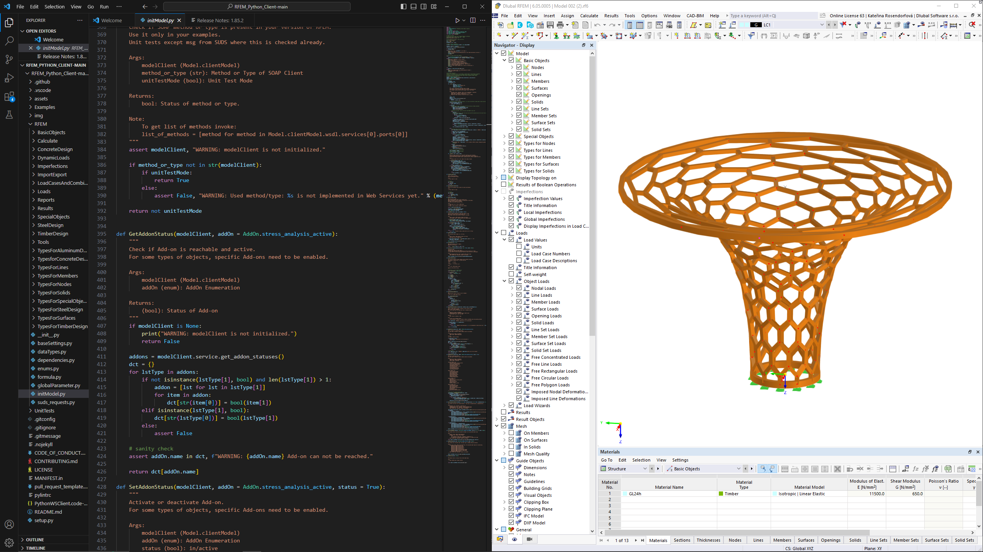983x552 pixels.
Task: Expand the TimberDesign folder
Action: click(x=53, y=233)
